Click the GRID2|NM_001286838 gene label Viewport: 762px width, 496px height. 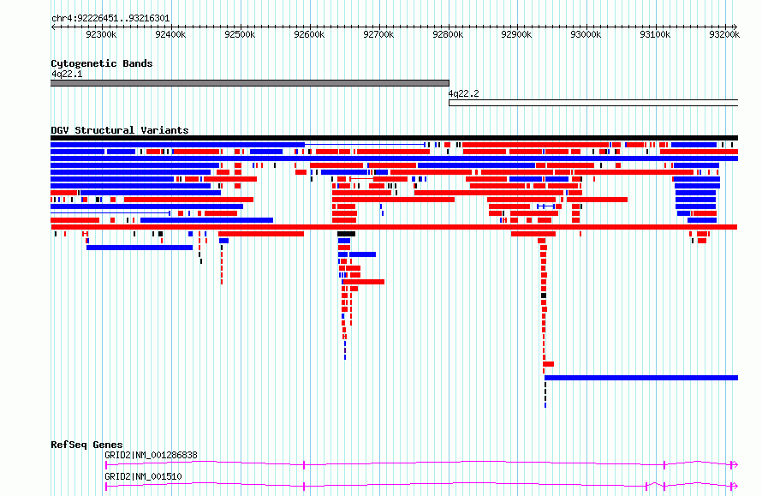152,455
